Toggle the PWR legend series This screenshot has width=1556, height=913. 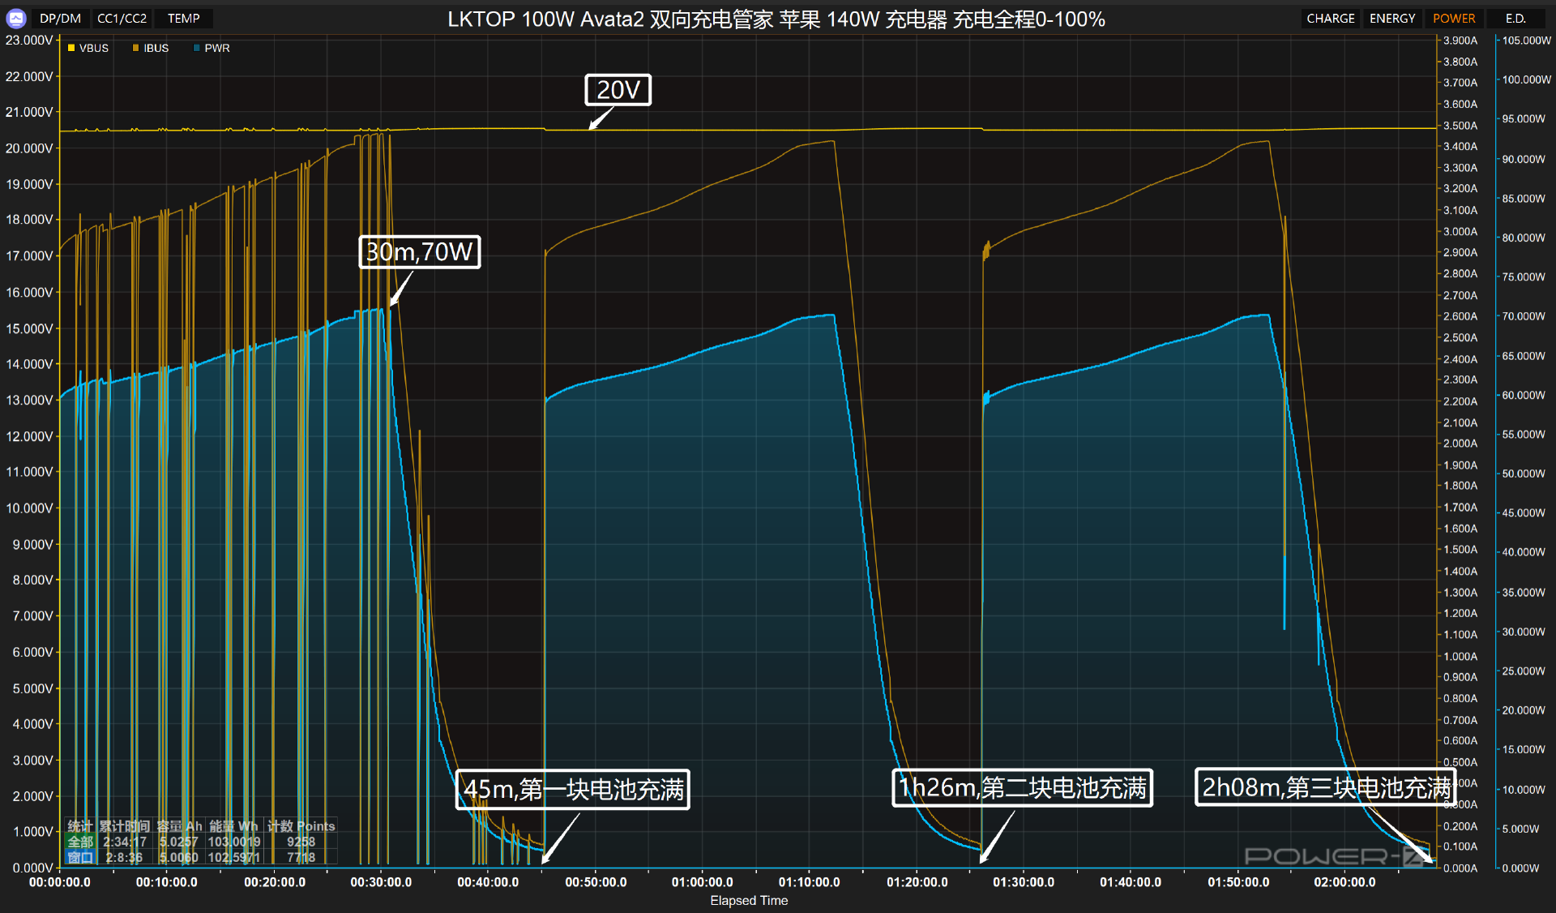pyautogui.click(x=212, y=48)
